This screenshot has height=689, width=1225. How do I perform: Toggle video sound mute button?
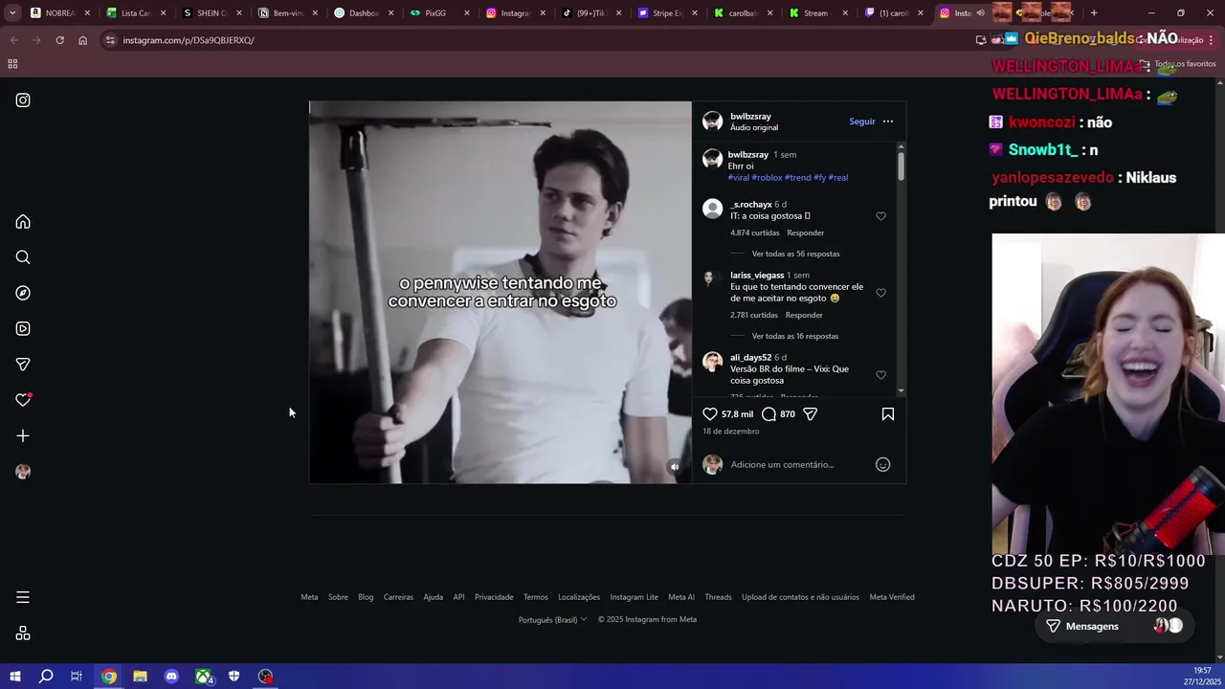[x=675, y=467]
